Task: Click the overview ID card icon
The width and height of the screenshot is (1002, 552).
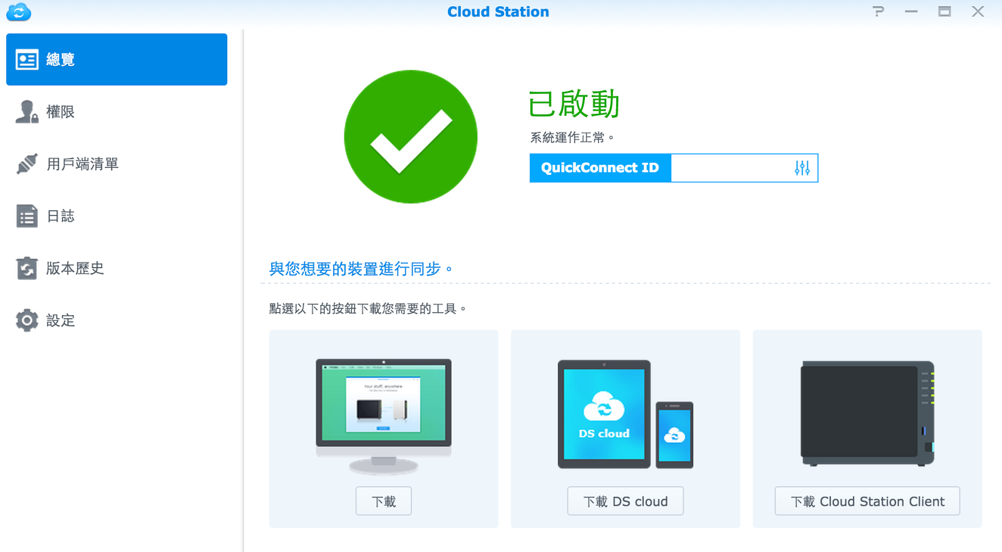Action: 27,60
